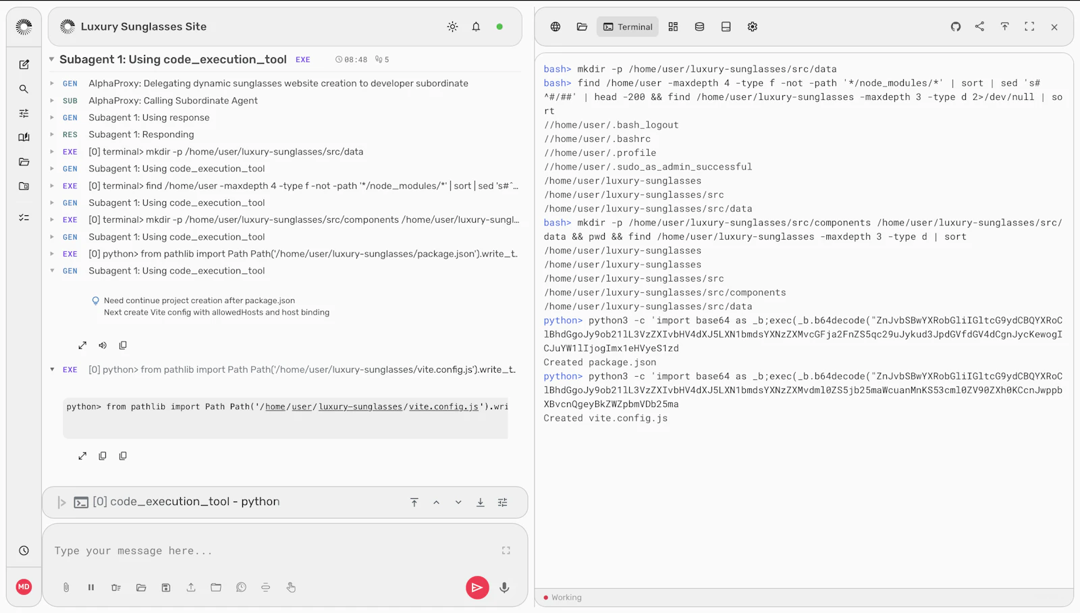The width and height of the screenshot is (1080, 613).
Task: Open the load chat folder icon below input
Action: 141,587
